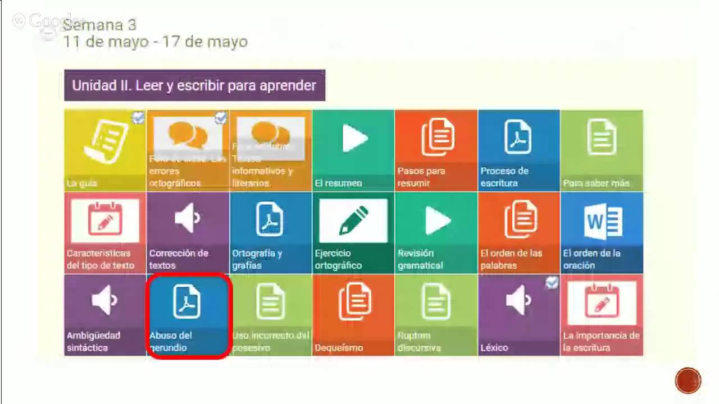The width and height of the screenshot is (719, 404).
Task: Toggle the completion check on La guía
Action: click(x=138, y=117)
